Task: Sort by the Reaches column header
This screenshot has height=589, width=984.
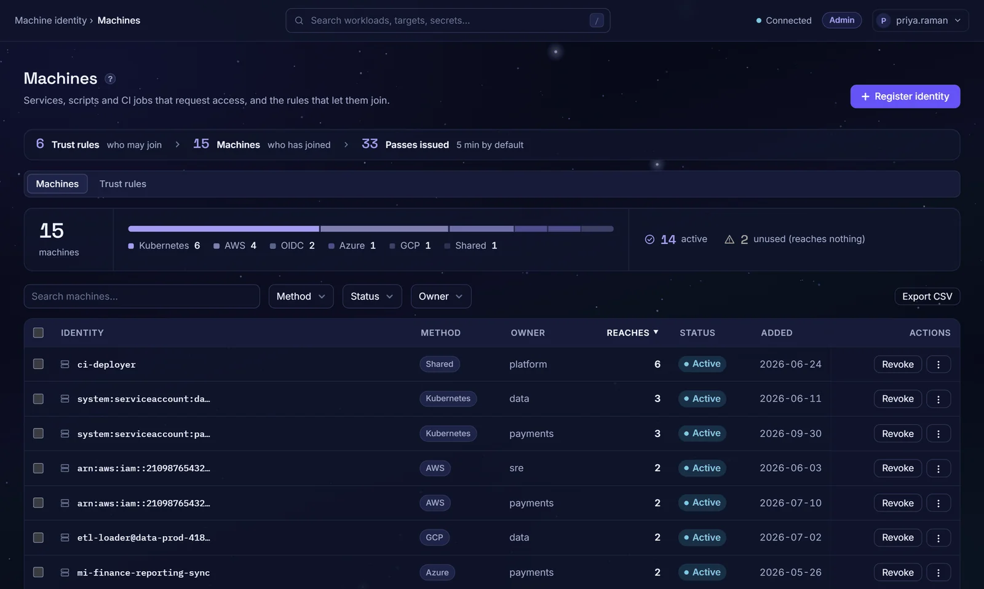Action: coord(632,333)
